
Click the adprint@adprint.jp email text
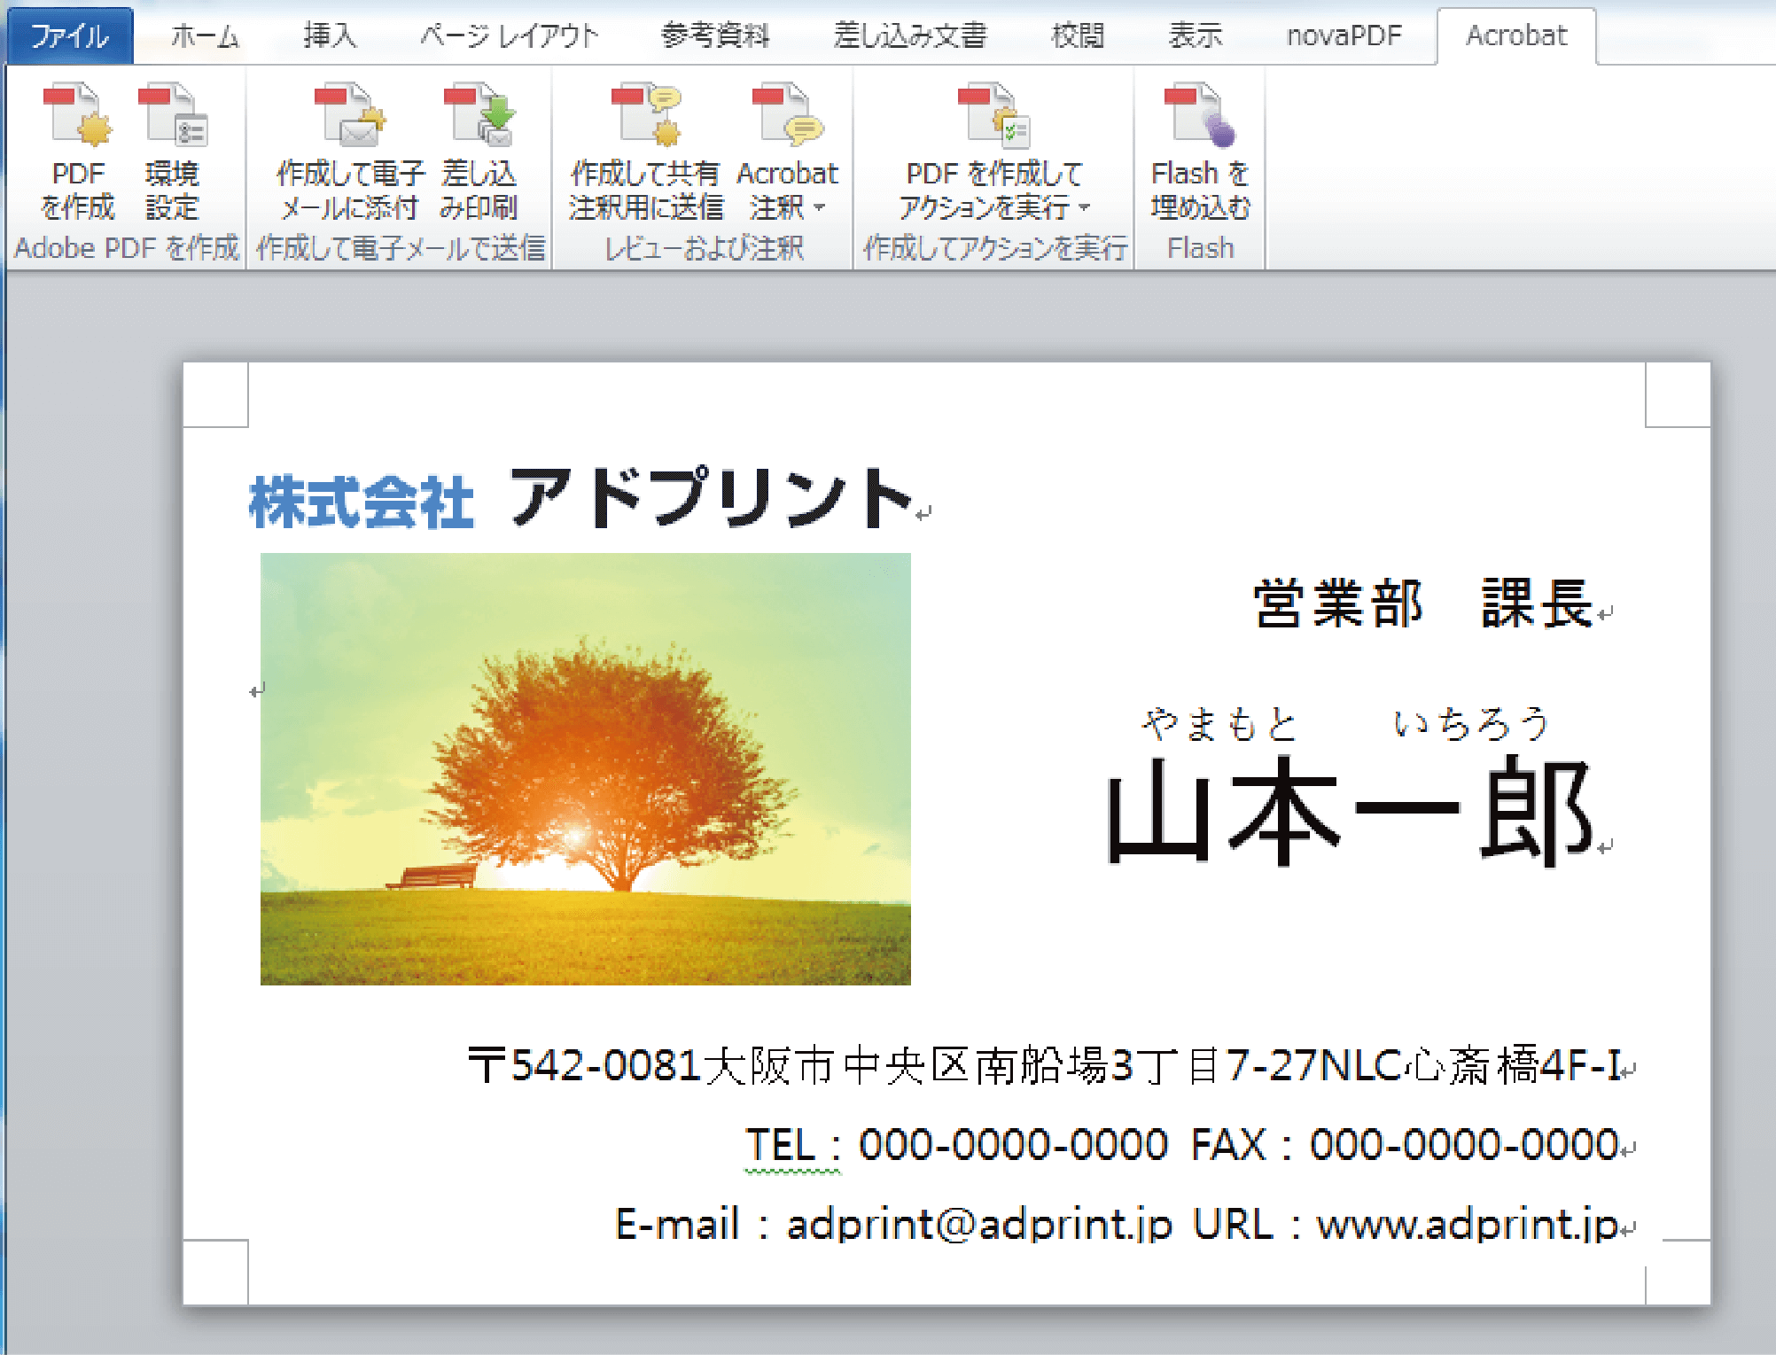tap(979, 1225)
